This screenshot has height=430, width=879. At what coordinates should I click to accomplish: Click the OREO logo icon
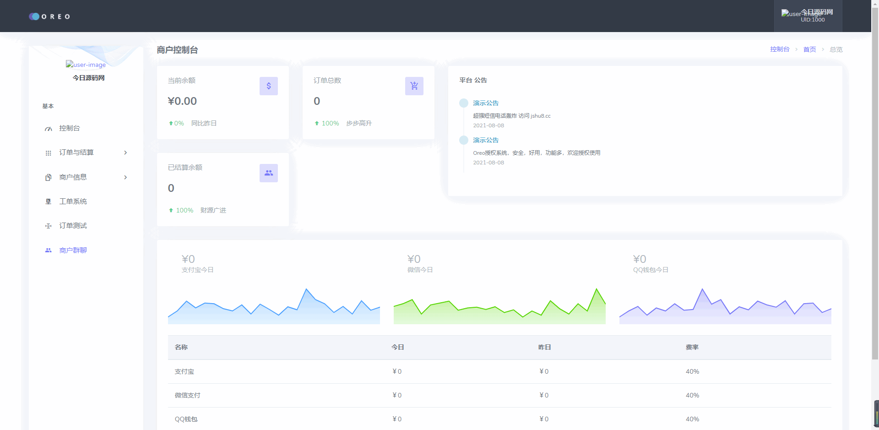pyautogui.click(x=34, y=16)
